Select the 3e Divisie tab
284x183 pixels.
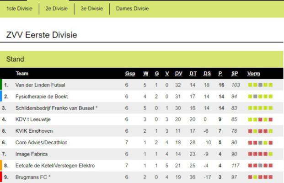pos(92,9)
